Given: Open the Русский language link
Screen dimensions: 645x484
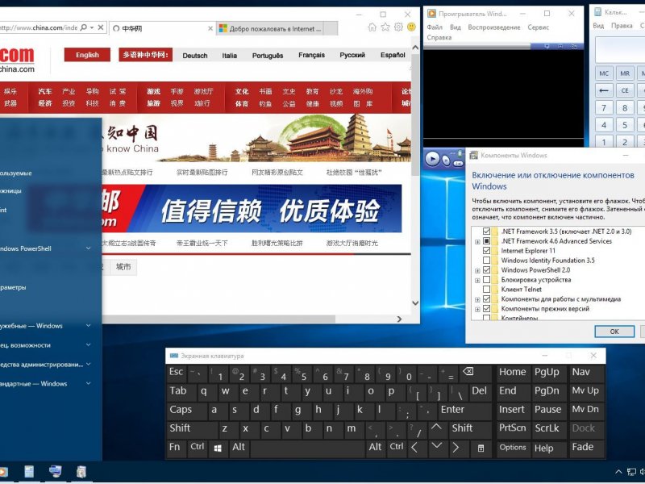Looking at the screenshot, I should point(352,55).
